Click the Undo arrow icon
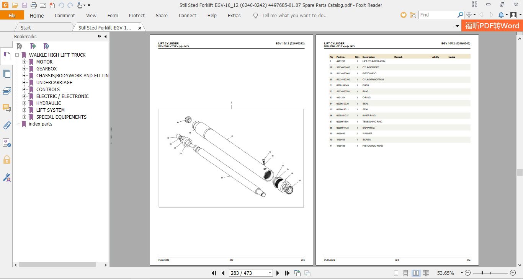This screenshot has width=523, height=279. (61, 5)
